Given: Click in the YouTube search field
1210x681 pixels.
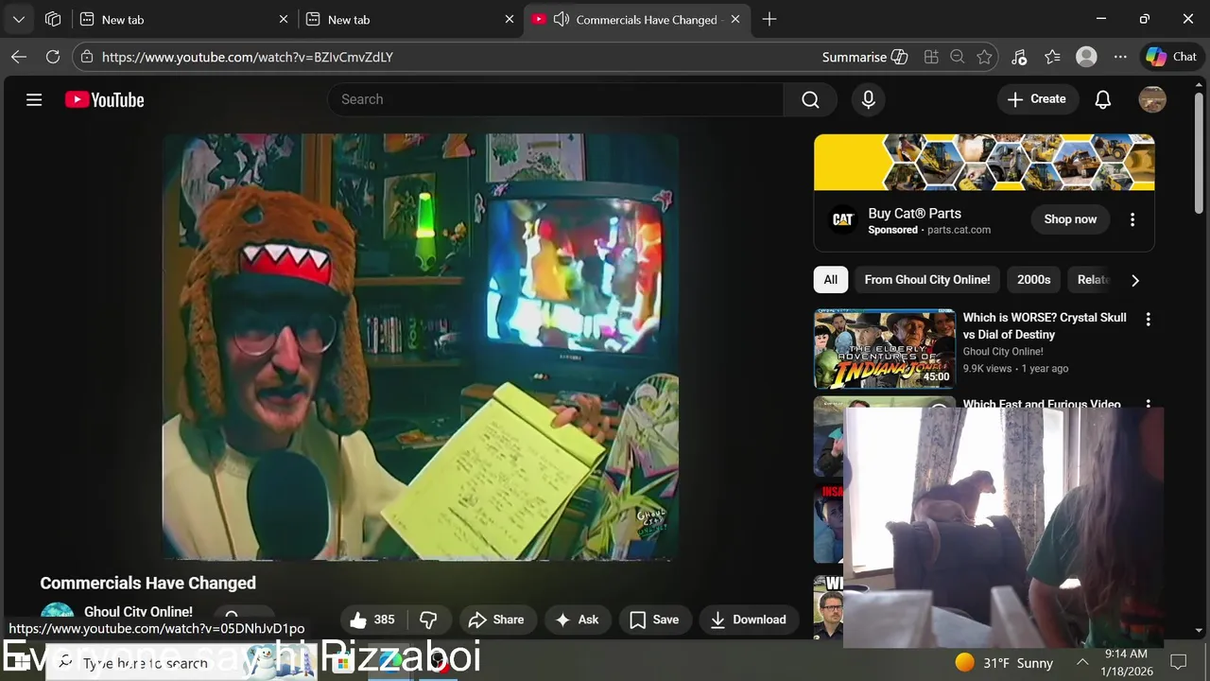Looking at the screenshot, I should coord(556,99).
